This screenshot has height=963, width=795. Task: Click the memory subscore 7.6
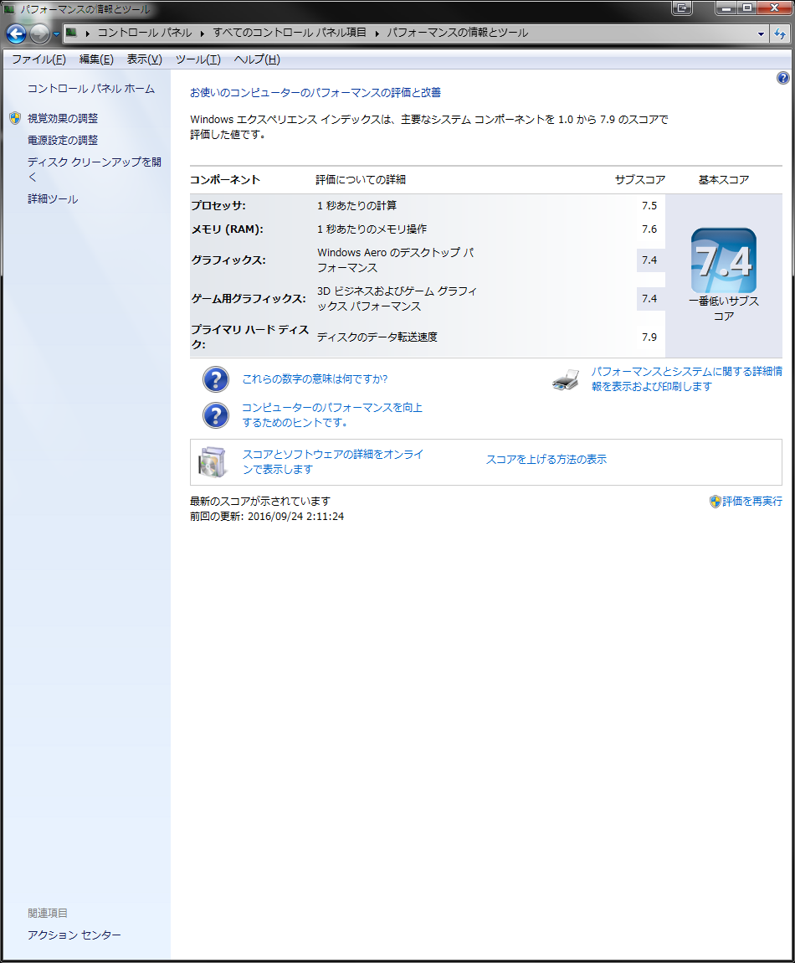coord(649,229)
